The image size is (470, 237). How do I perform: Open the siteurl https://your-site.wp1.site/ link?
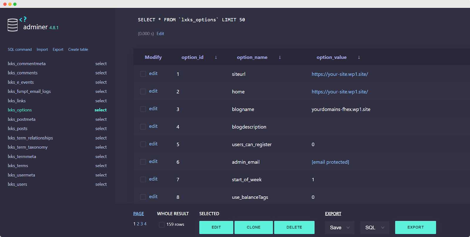coord(340,74)
